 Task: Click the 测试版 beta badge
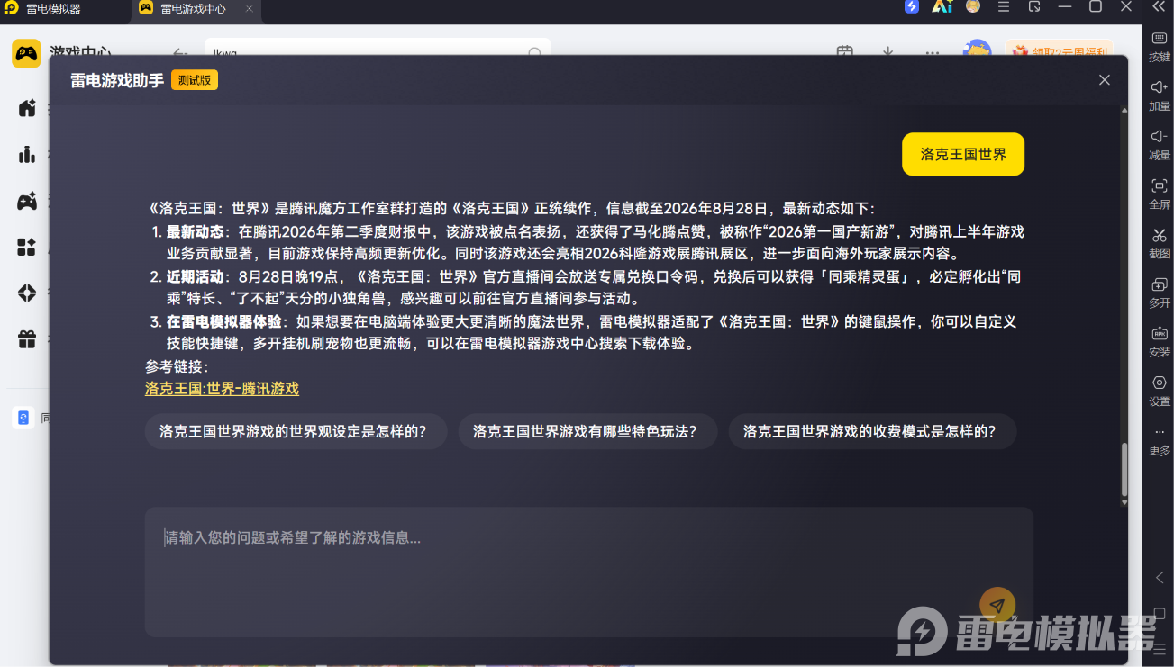click(x=195, y=80)
